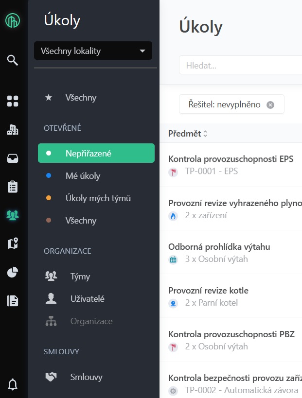The width and height of the screenshot is (302, 398).
Task: Open the buildings module icon
Action: coord(12,129)
